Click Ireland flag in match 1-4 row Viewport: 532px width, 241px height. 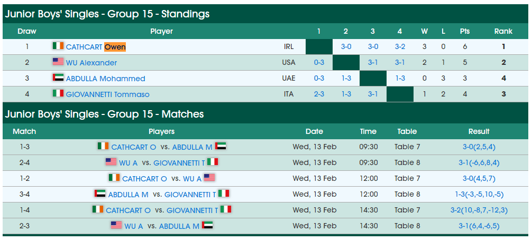pos(98,209)
